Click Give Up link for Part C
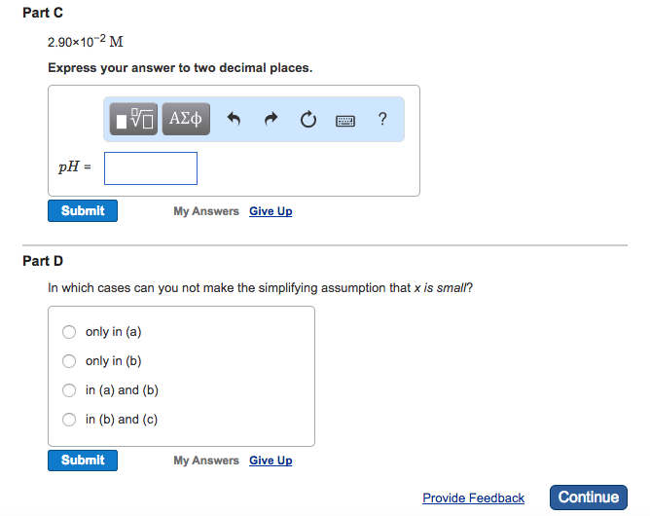Viewport: 650px width, 516px height. [271, 211]
